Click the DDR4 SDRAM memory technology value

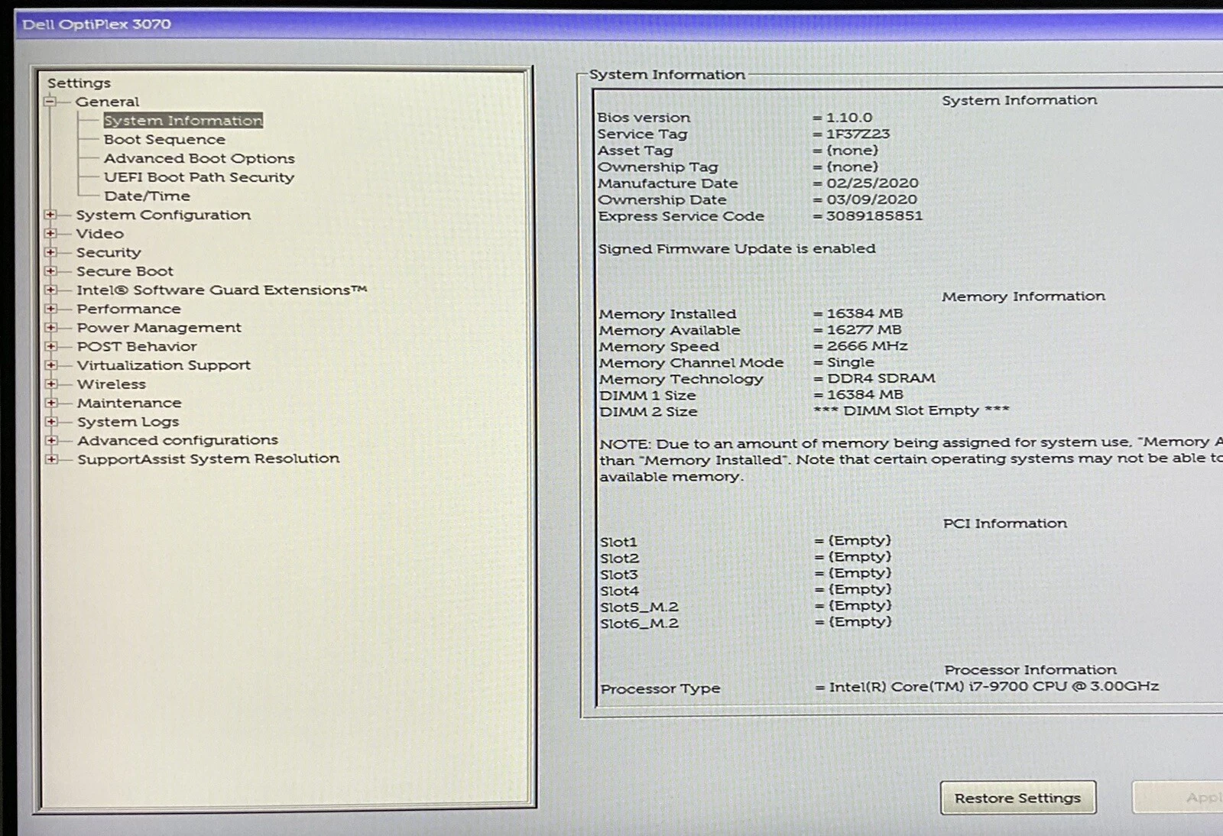(881, 378)
